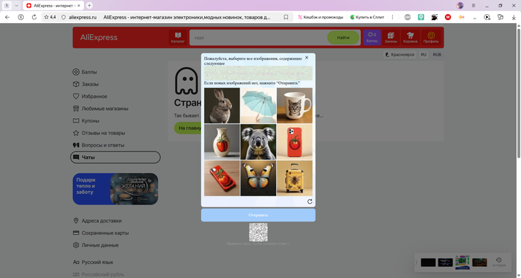
Task: Open Купить в Сплит
Action: coord(367,17)
